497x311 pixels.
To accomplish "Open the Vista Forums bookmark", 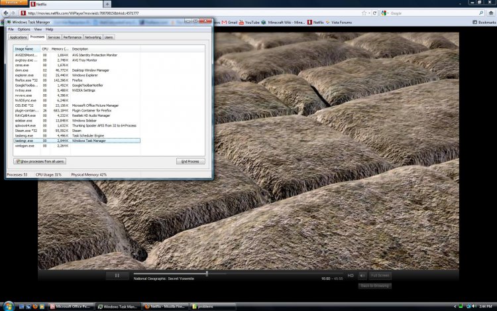I will [x=339, y=22].
